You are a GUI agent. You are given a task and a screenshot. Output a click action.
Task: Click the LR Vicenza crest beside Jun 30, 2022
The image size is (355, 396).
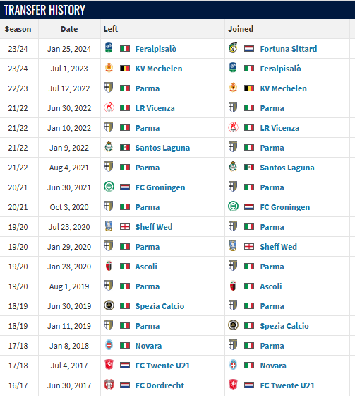[x=109, y=107]
